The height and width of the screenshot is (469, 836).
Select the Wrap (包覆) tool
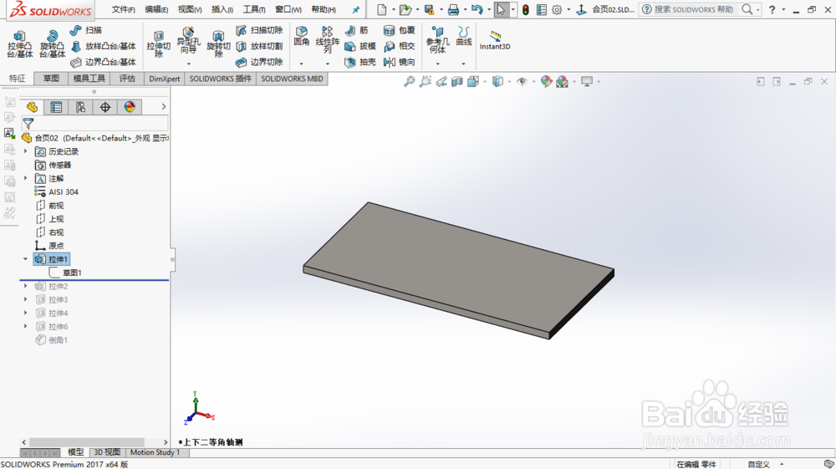point(400,30)
